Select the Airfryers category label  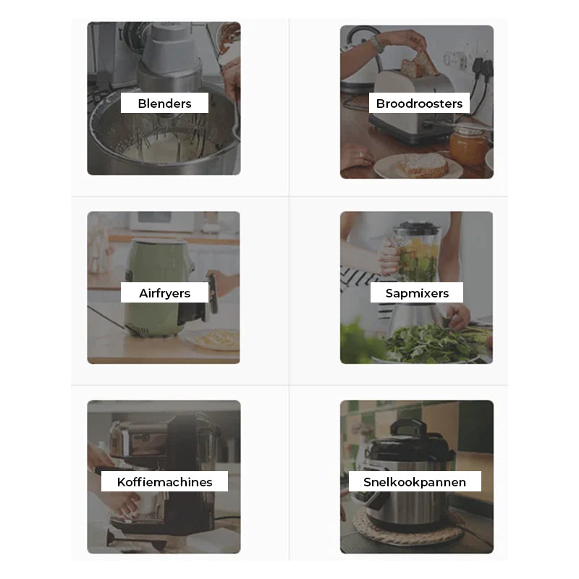(x=164, y=292)
